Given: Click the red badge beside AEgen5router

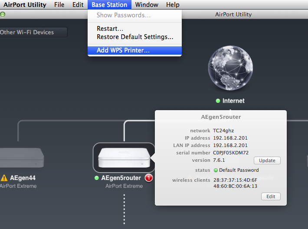Looking at the screenshot, I should 149,178.
